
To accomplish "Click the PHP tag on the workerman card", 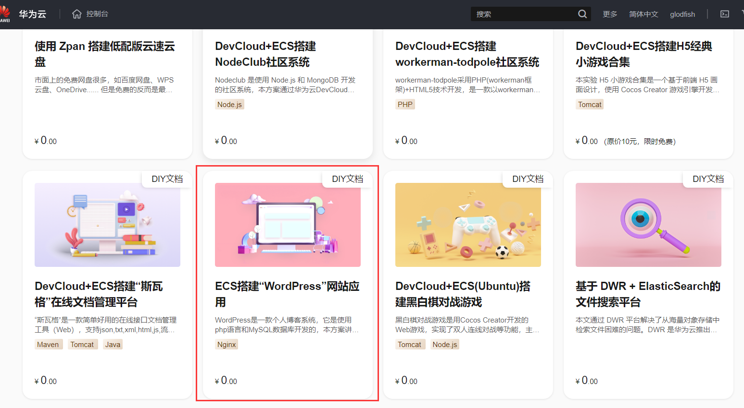I will [x=405, y=104].
